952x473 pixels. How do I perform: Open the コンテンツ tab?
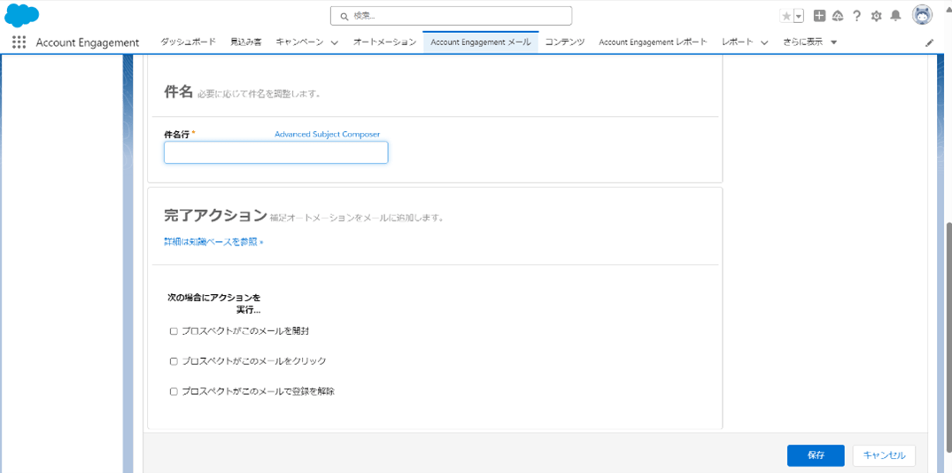click(x=565, y=42)
